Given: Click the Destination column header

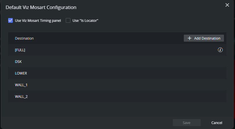Looking at the screenshot, I should coord(24,38).
